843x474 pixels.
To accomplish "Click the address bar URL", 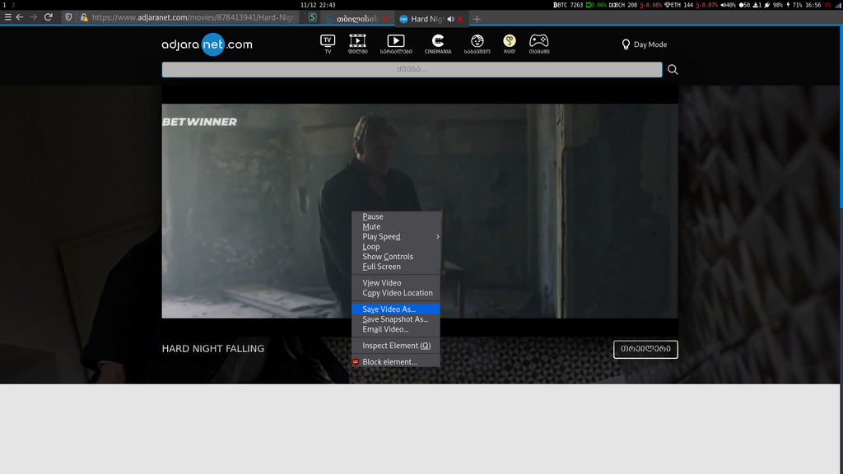I will (193, 17).
